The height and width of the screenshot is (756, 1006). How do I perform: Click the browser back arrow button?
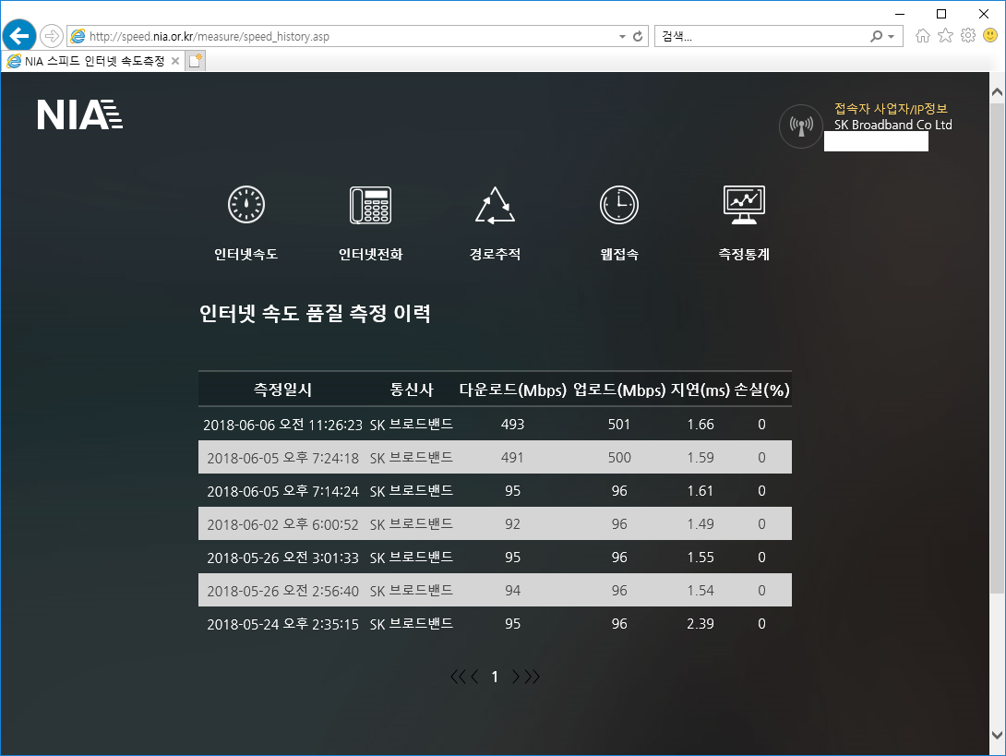click(x=19, y=36)
